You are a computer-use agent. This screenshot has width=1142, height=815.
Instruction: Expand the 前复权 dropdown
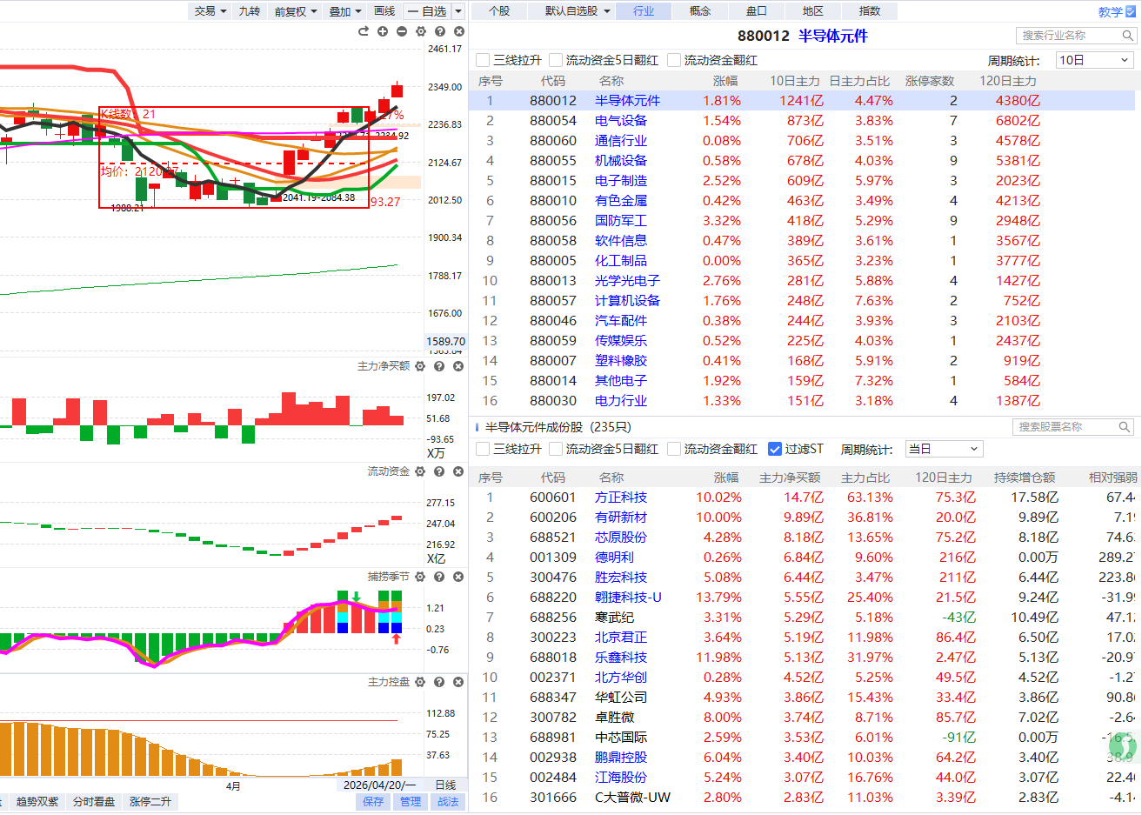(x=296, y=11)
